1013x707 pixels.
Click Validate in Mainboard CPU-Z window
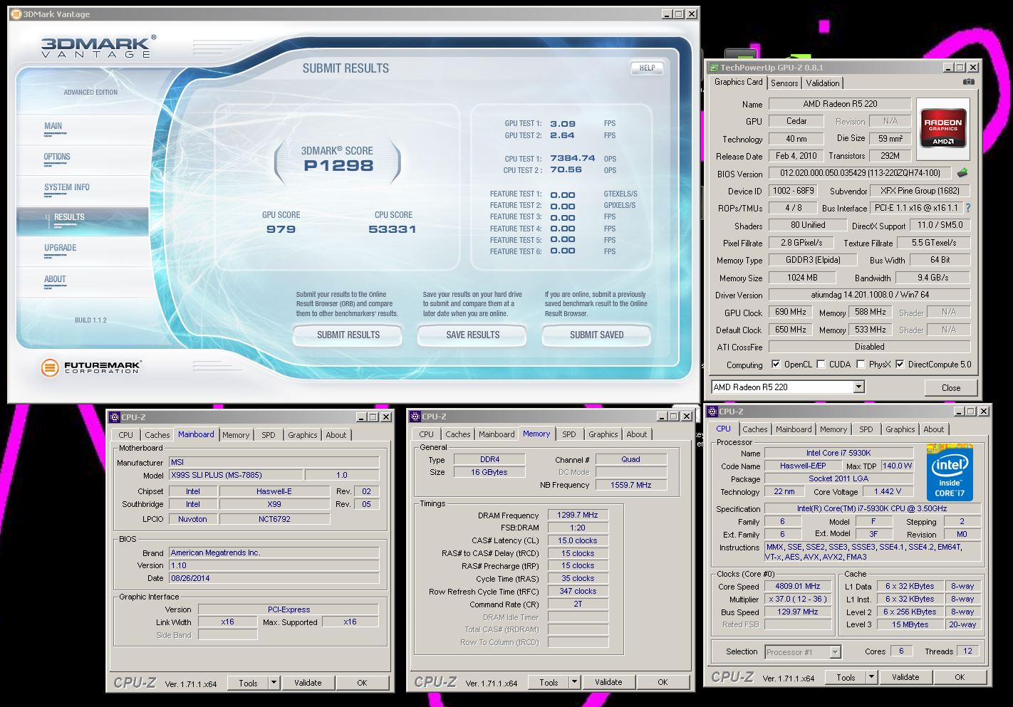tap(308, 683)
